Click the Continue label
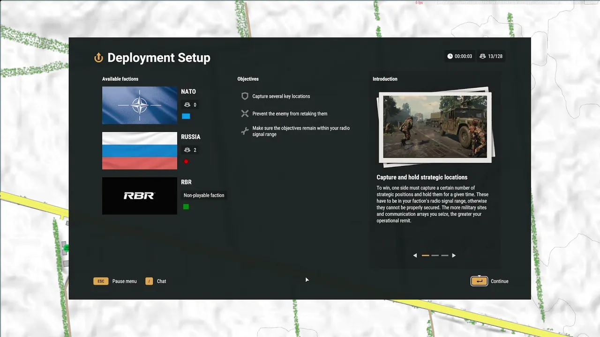The image size is (600, 337). click(500, 281)
